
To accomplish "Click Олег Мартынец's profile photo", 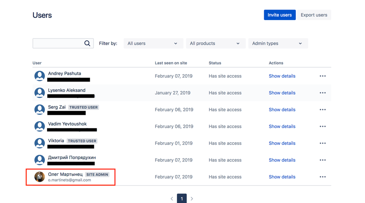I will point(39,177).
